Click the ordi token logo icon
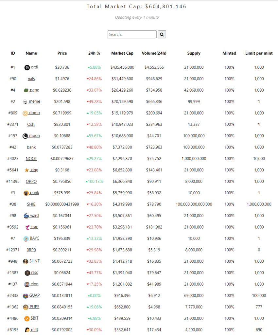 coord(27,67)
